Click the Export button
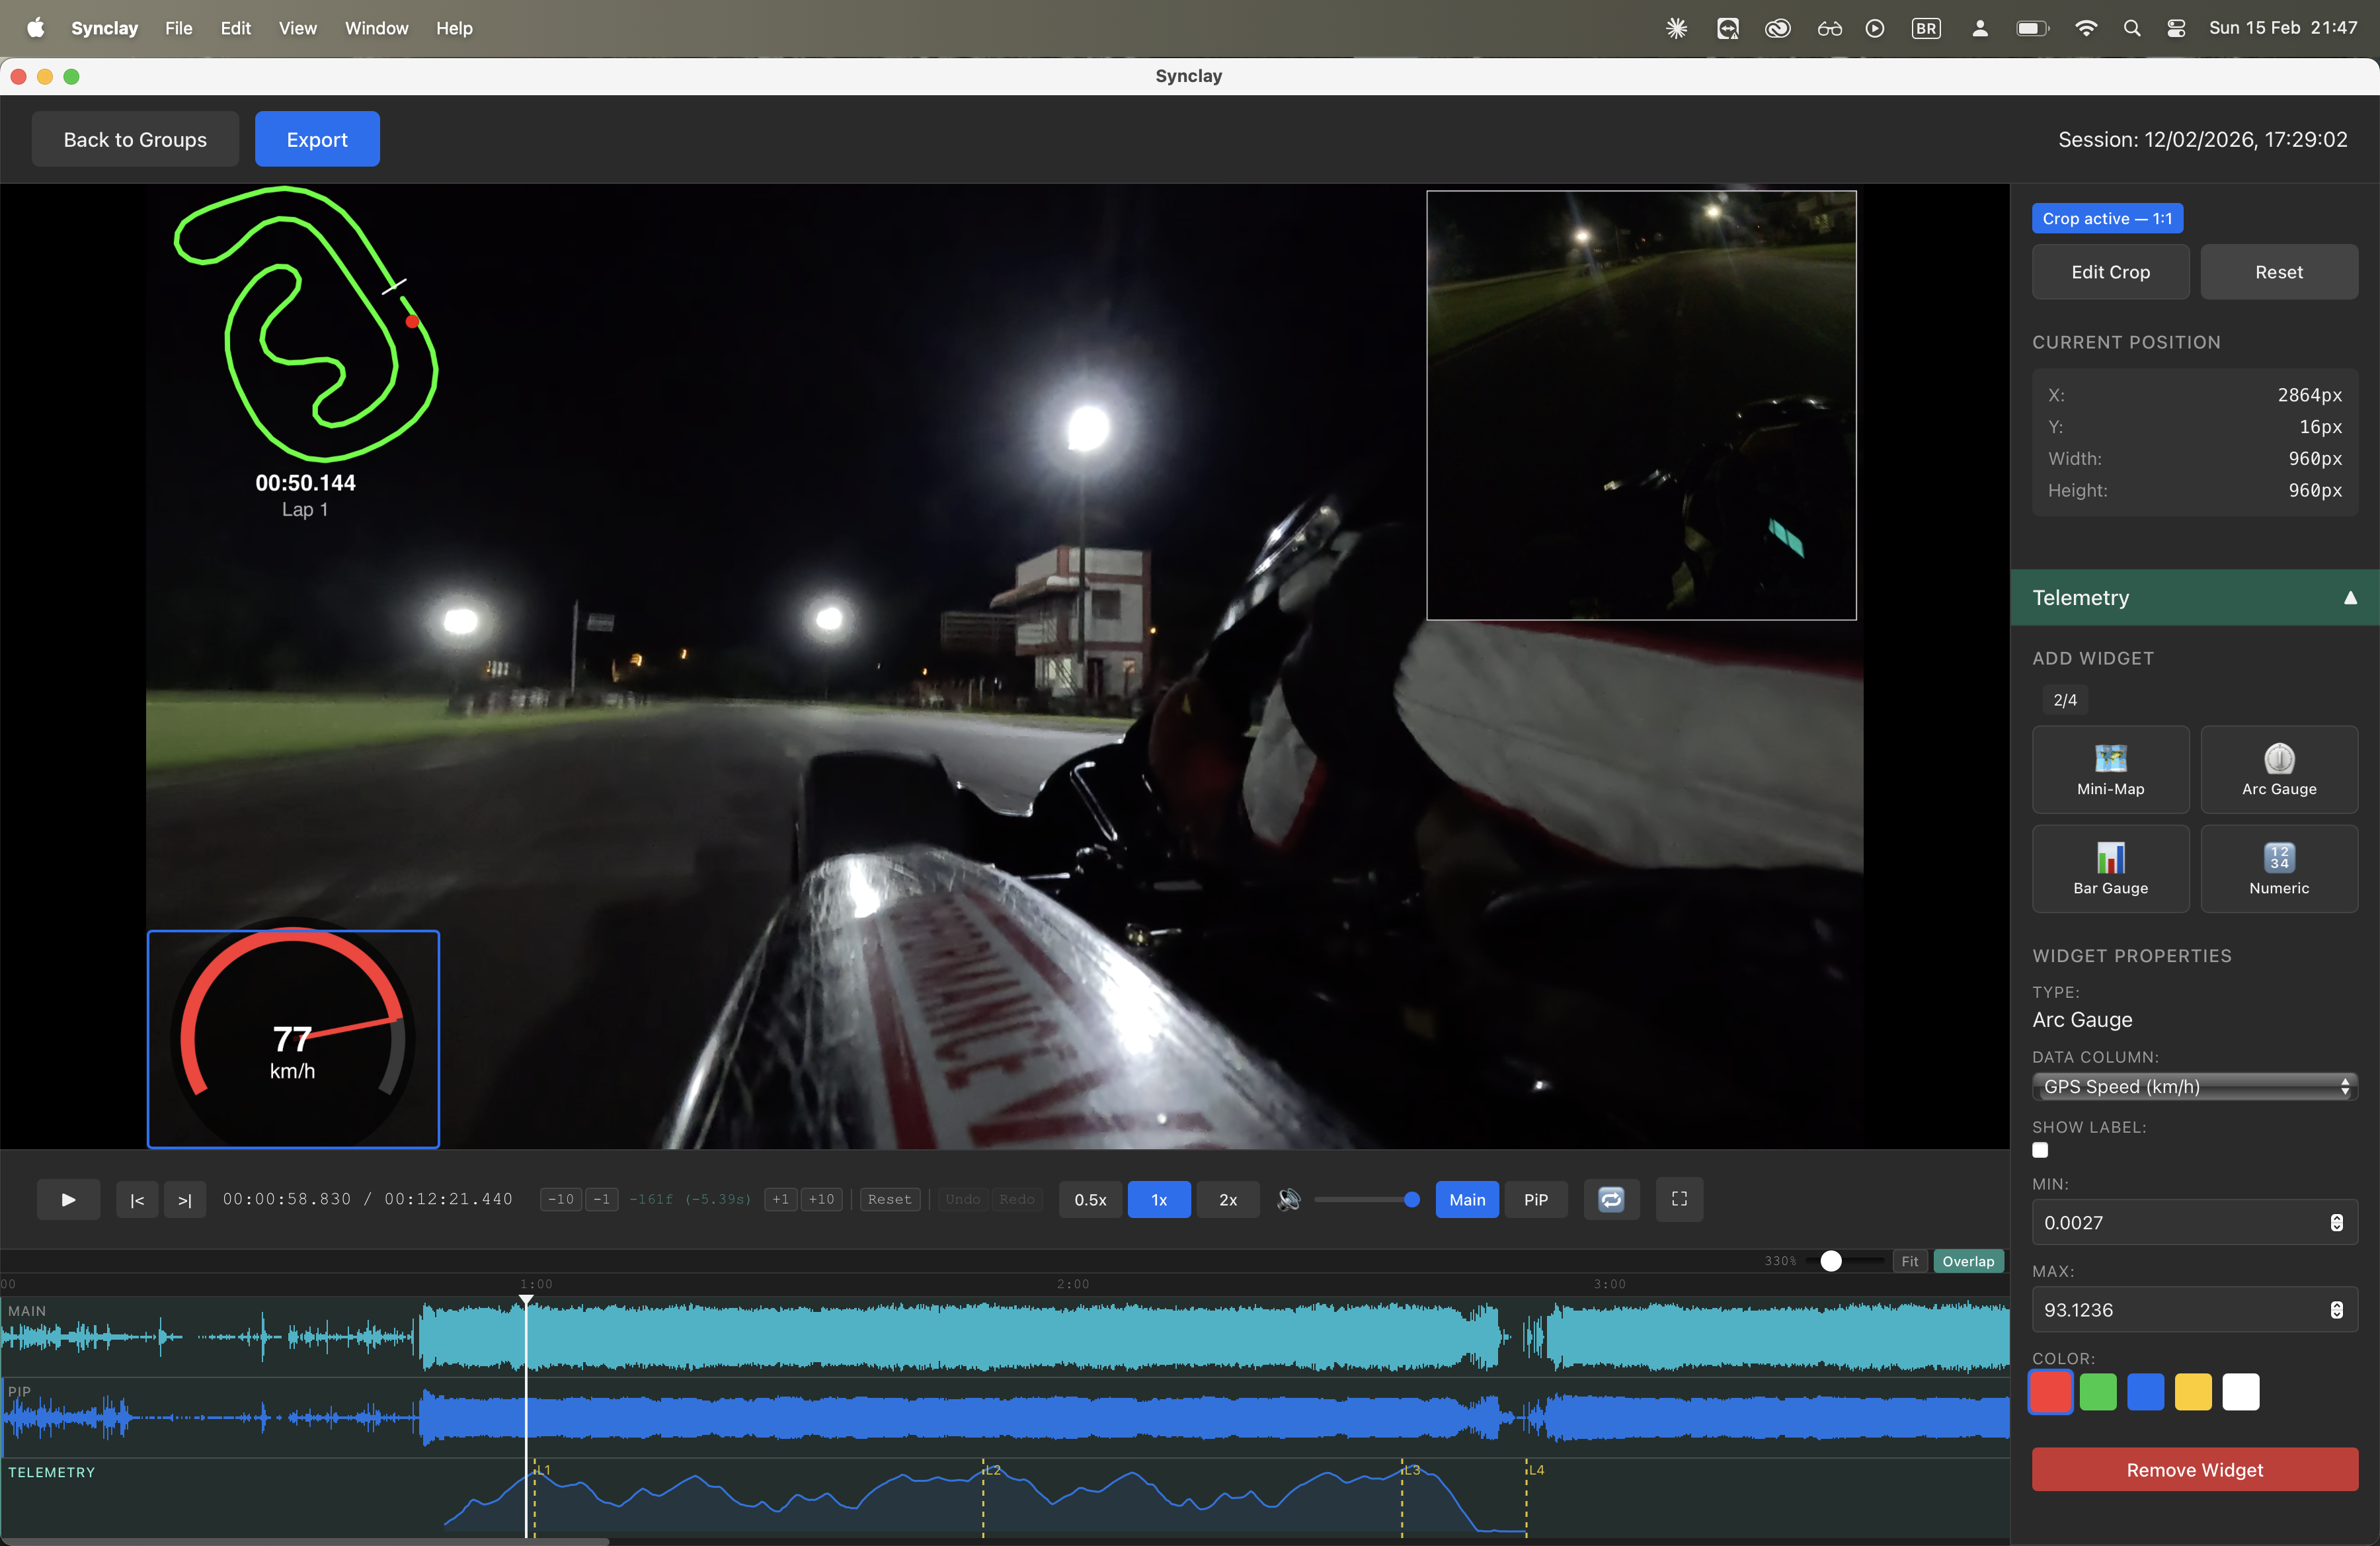The height and width of the screenshot is (1546, 2380). tap(317, 139)
